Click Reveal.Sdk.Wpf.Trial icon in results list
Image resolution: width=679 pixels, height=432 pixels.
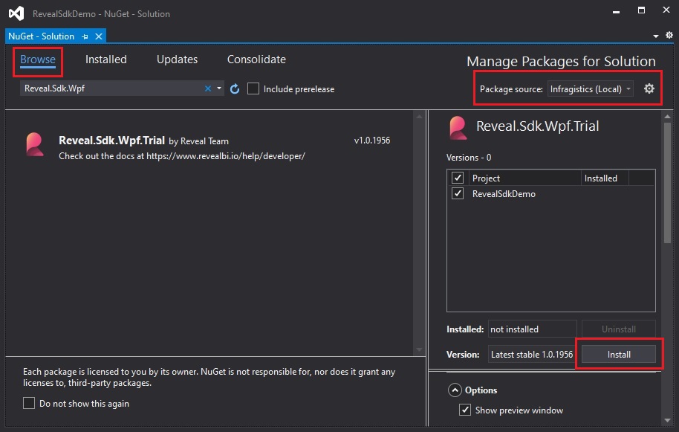point(35,144)
